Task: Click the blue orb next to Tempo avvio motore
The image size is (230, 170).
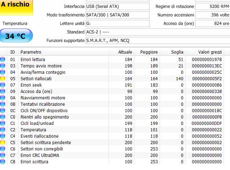Action: click(3, 66)
